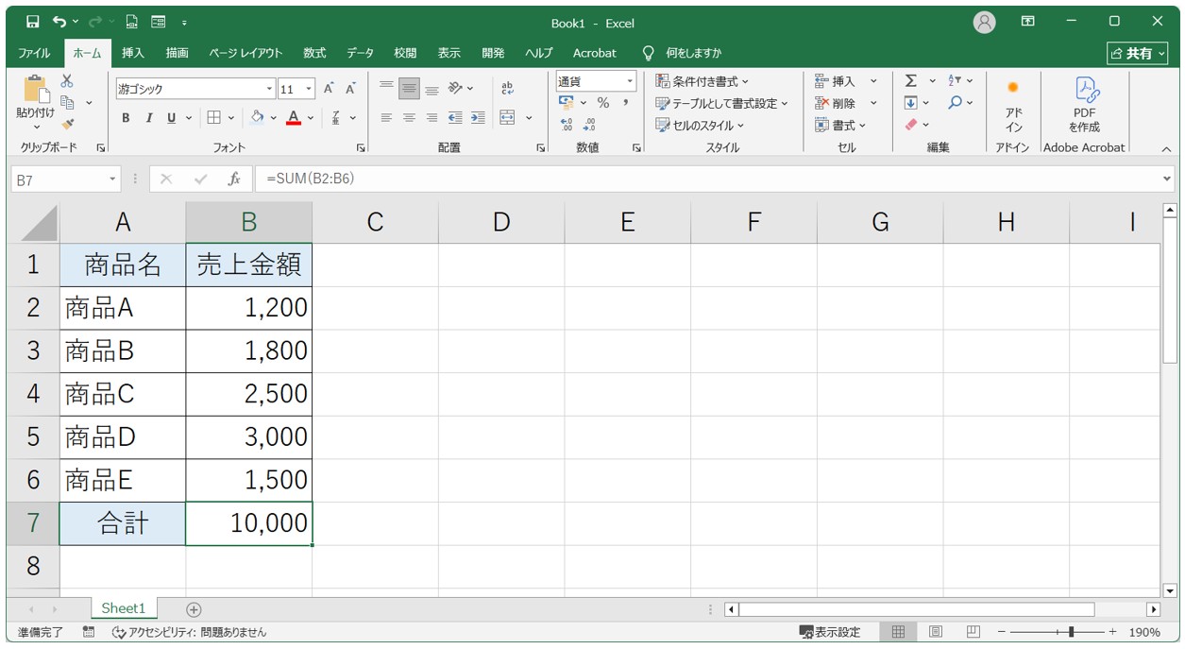Click the save icon in title bar
This screenshot has width=1185, height=649.
coord(33,22)
